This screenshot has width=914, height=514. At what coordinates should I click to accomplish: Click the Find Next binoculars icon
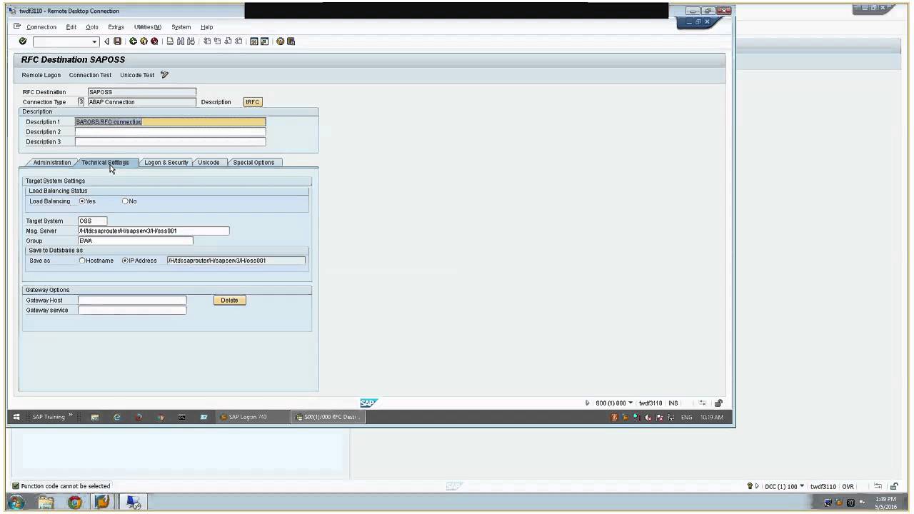point(191,41)
